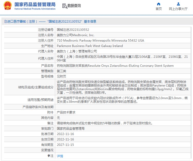This screenshot has width=193, height=161.
Task: Click registration number 国械注进20223130552 value
Action: point(73,30)
